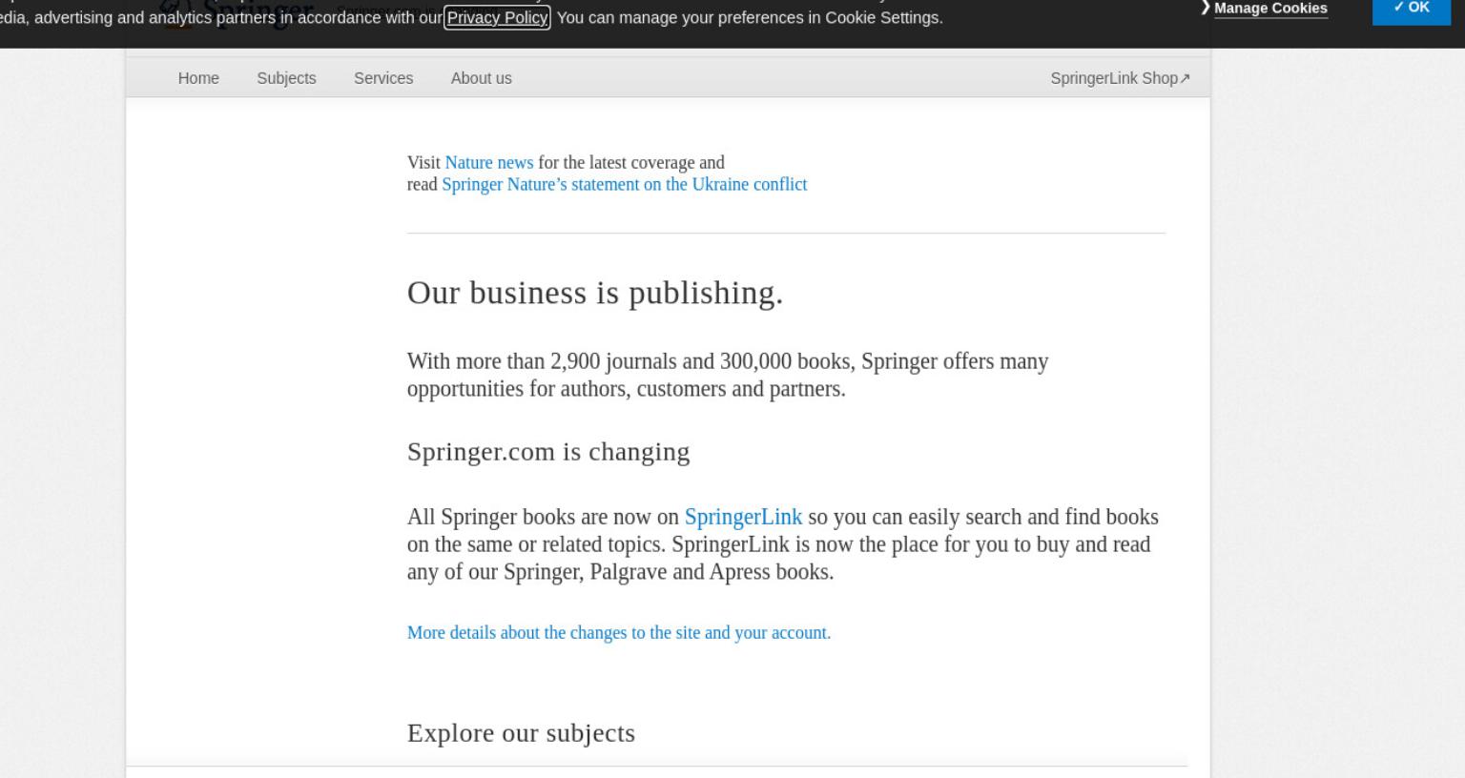
Task: Open More details about site changes link
Action: 619,632
